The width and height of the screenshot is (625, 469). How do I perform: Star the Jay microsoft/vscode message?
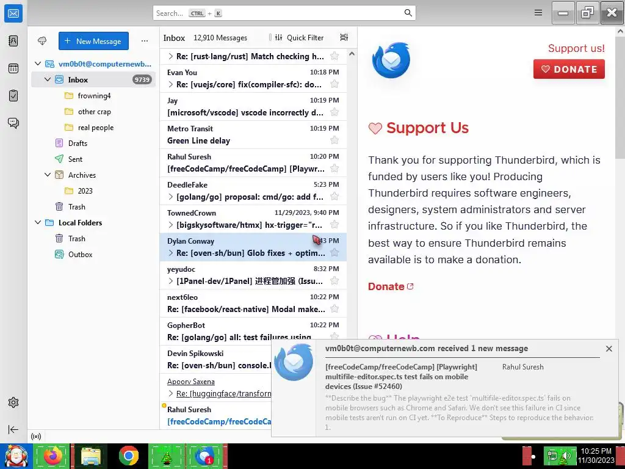(x=334, y=112)
